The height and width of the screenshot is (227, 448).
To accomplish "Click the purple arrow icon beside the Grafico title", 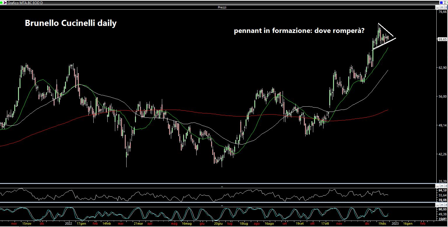I will click(5, 3).
